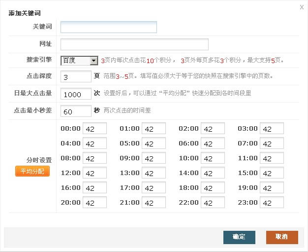Select the 17:00 time slot field
308x252 pixels.
[154, 188]
